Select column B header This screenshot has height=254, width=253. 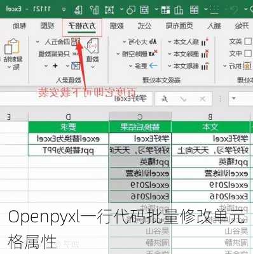pos(210,116)
